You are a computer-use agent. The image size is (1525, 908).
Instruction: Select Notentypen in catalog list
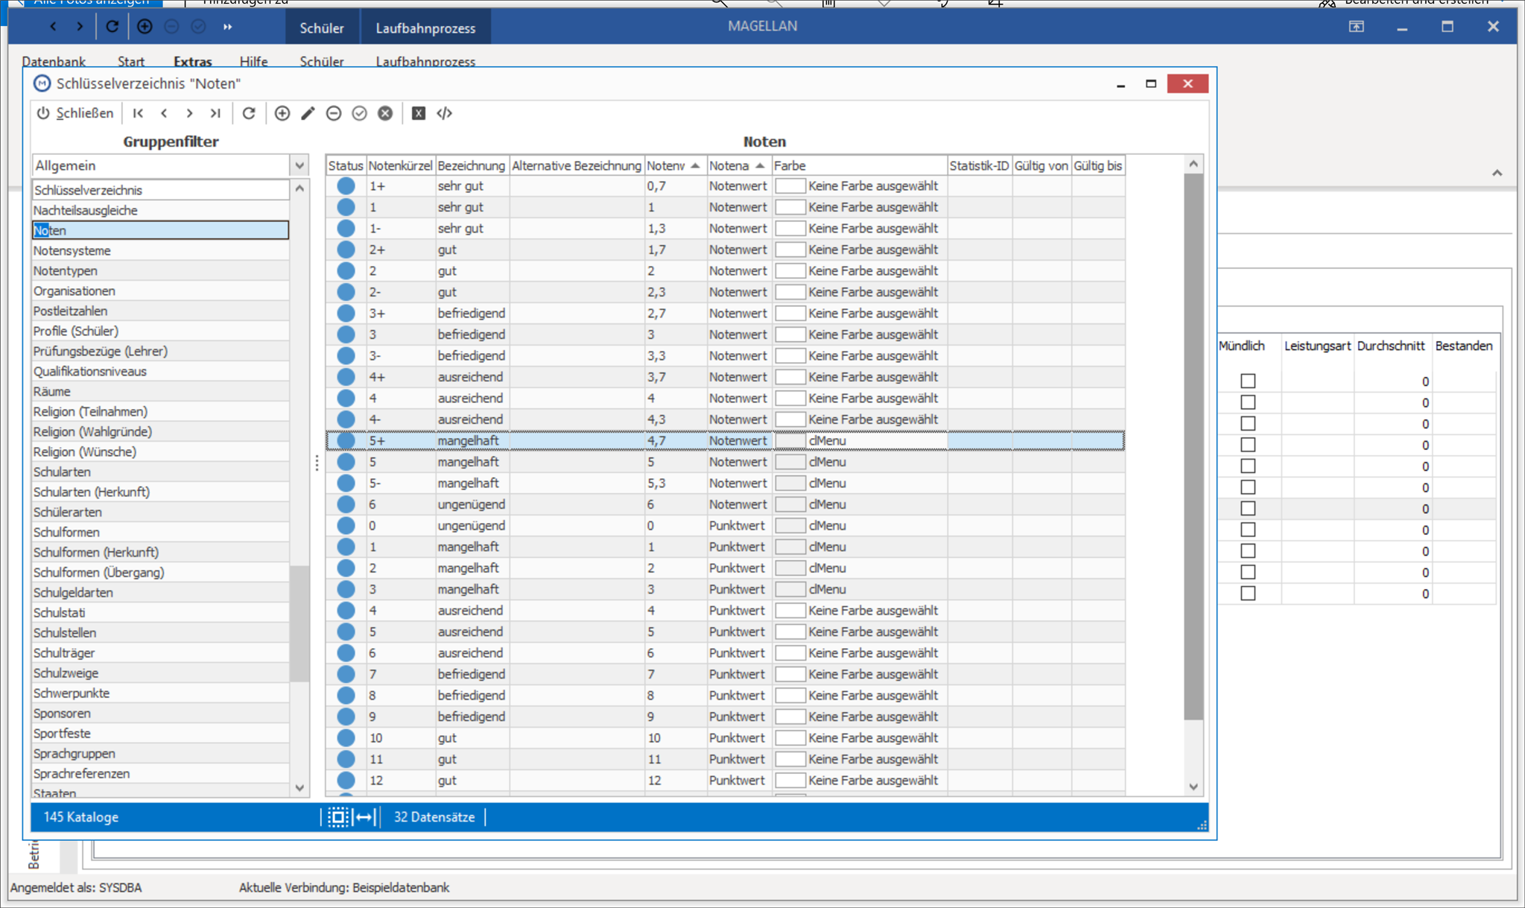click(160, 271)
